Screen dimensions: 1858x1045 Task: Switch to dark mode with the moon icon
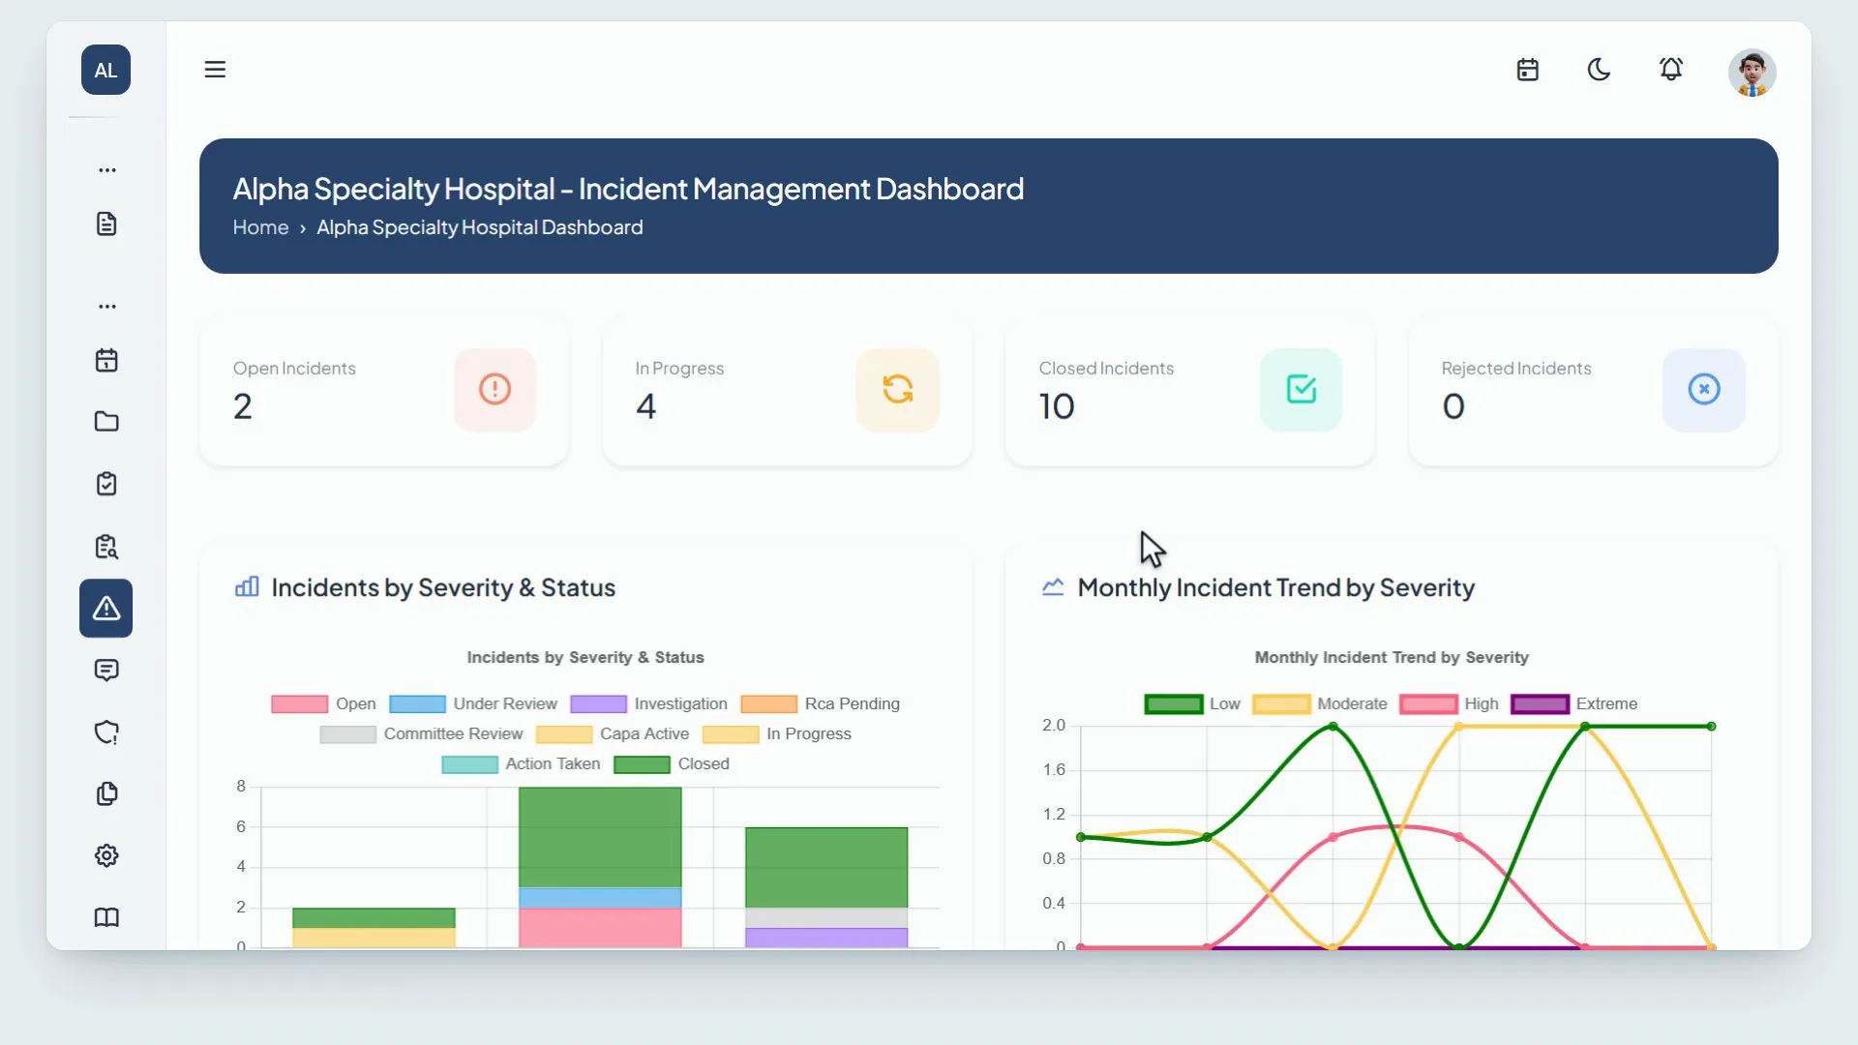(1600, 70)
